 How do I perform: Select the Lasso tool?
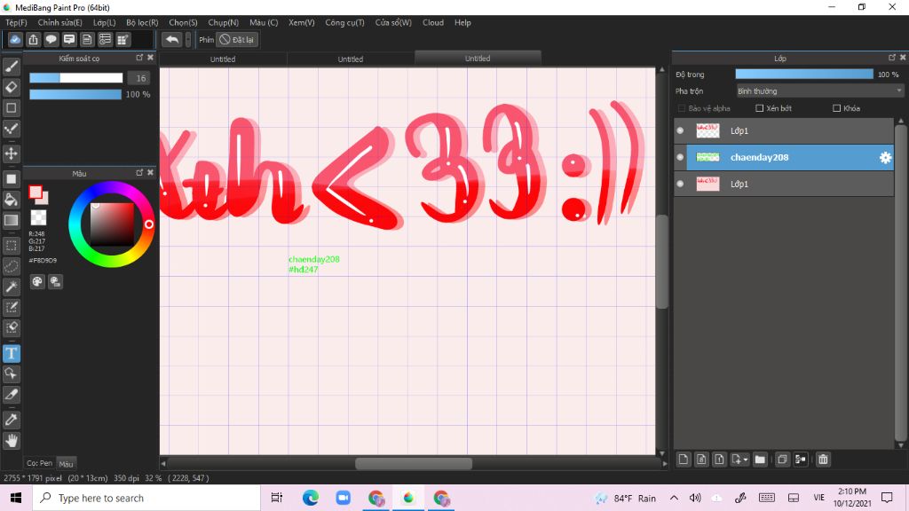pyautogui.click(x=11, y=266)
